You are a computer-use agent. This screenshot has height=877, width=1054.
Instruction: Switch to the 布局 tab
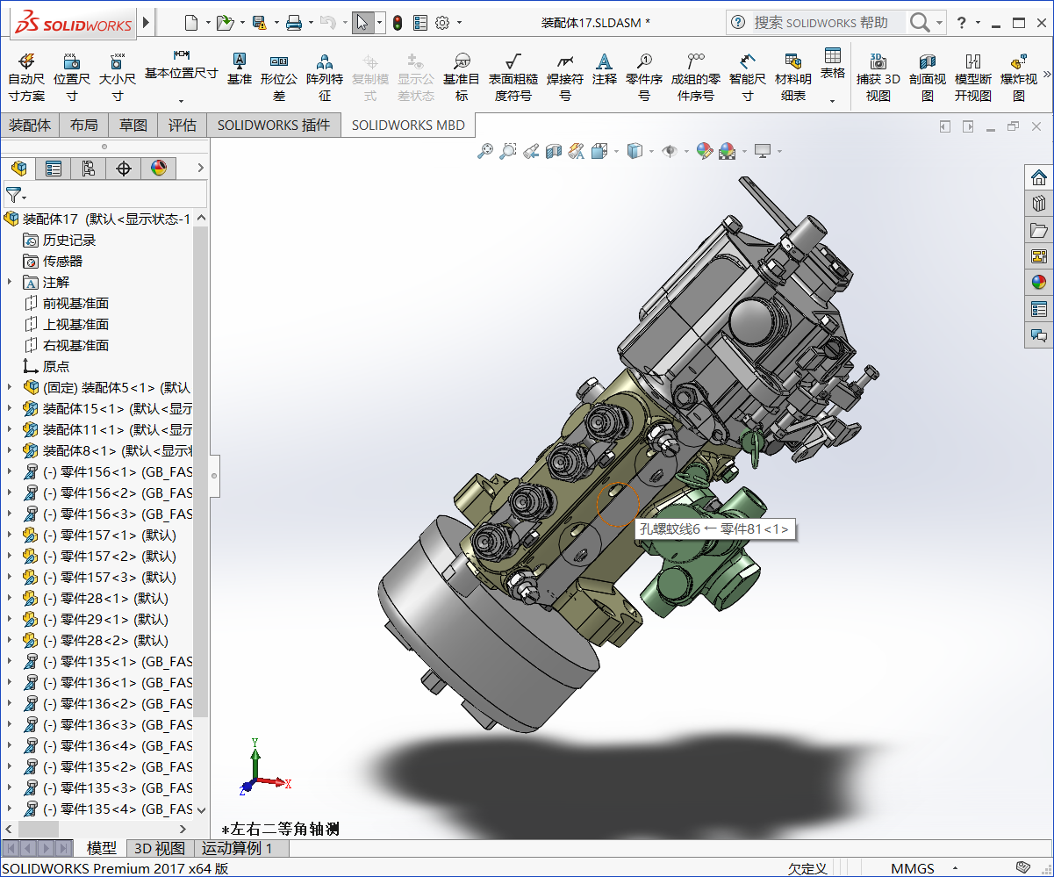click(84, 126)
